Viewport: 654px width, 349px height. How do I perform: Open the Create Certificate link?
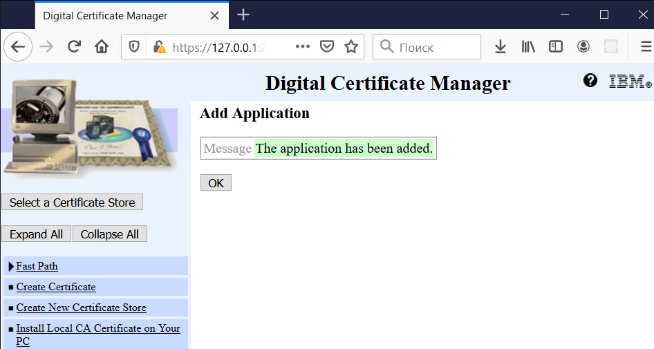(56, 287)
